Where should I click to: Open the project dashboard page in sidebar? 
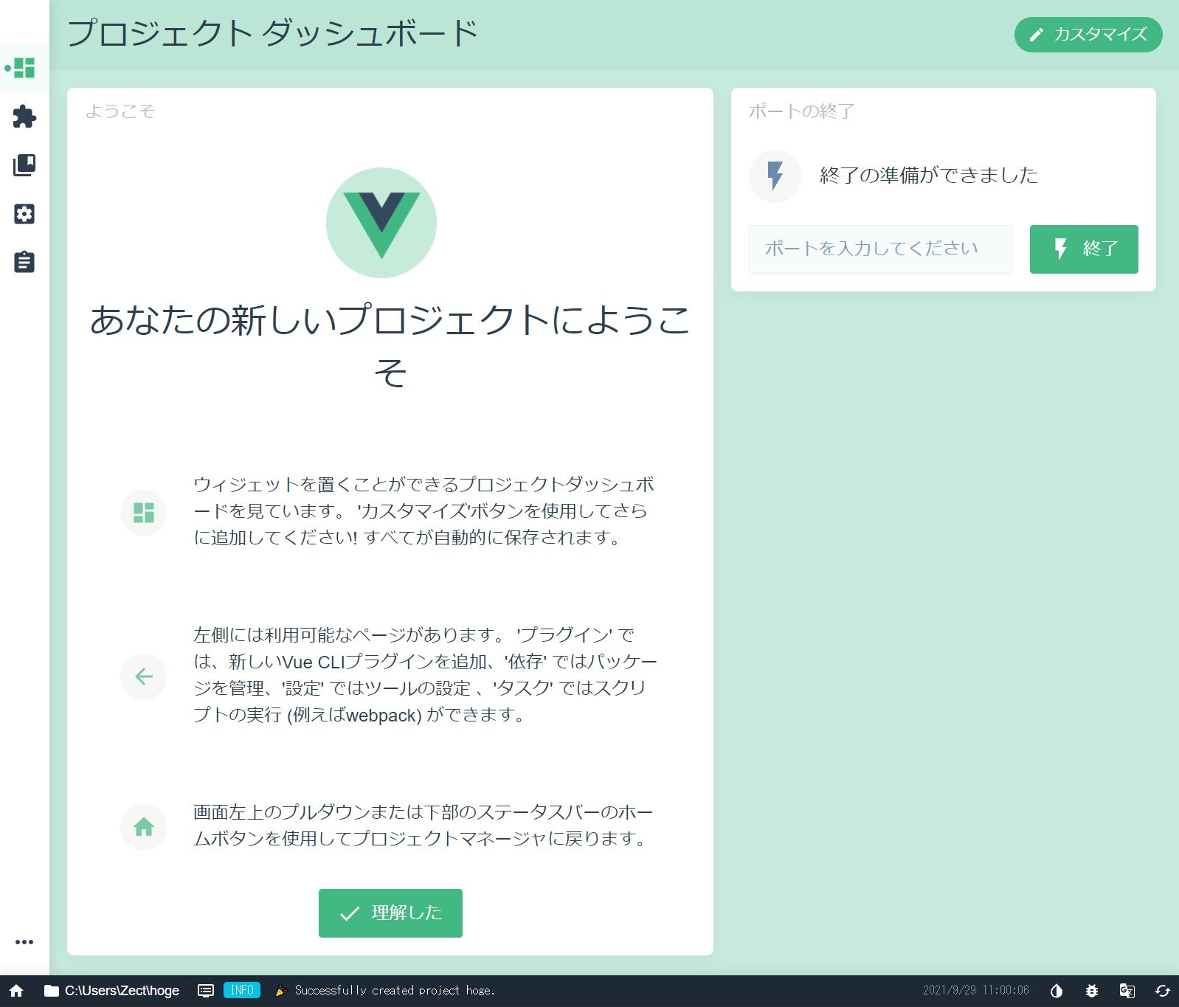(24, 68)
